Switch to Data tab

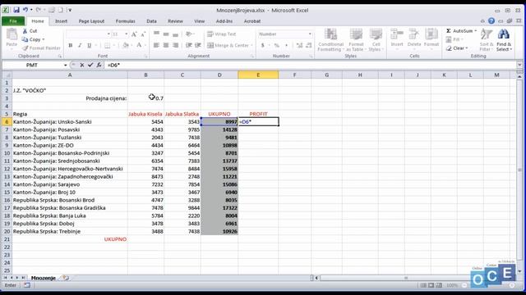click(151, 21)
